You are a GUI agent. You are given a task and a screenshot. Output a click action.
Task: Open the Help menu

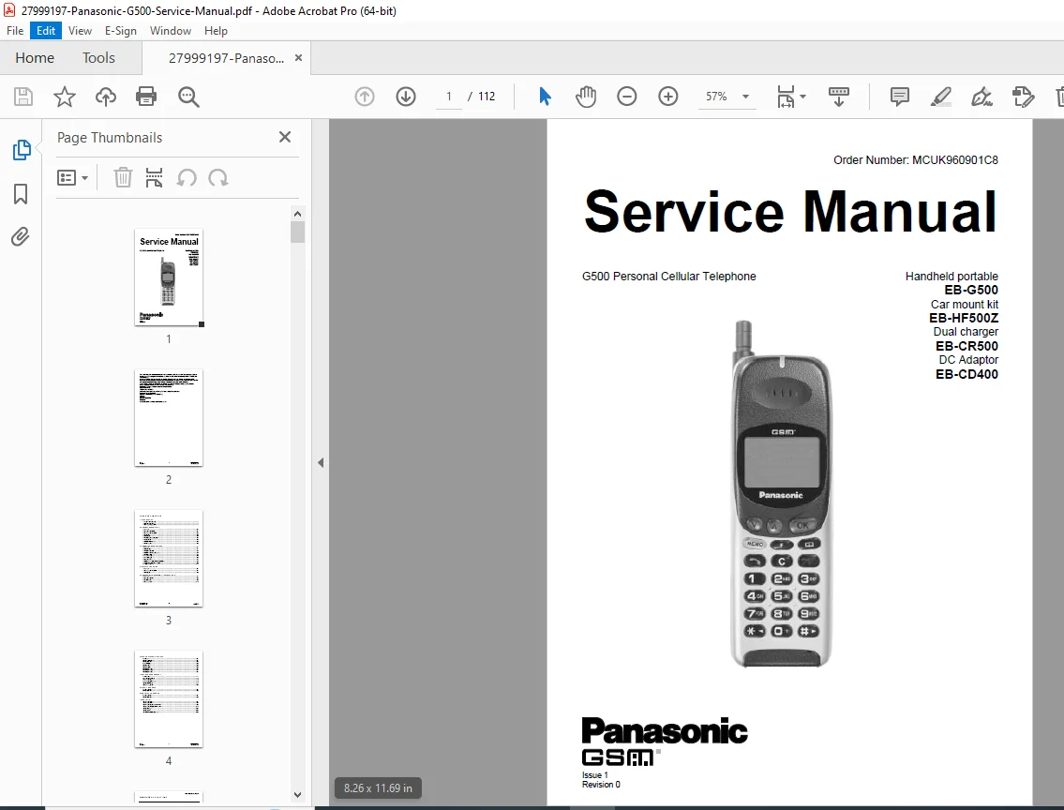216,31
